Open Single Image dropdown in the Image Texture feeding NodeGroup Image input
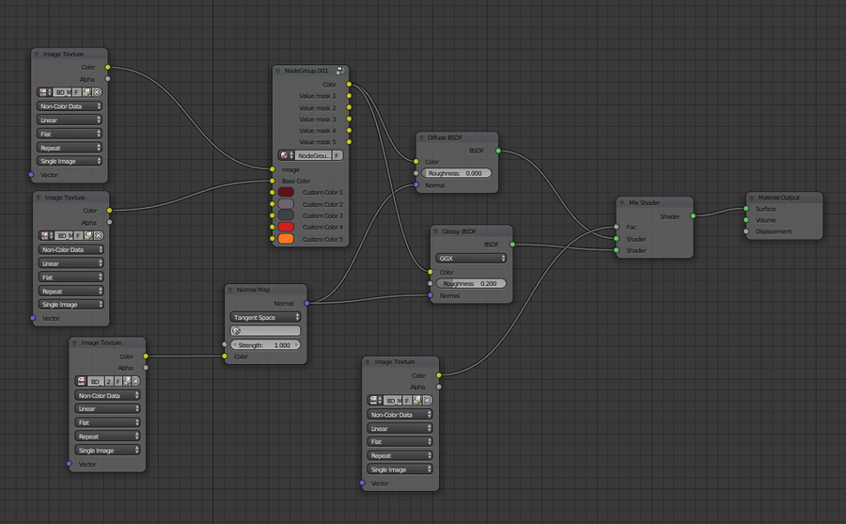The height and width of the screenshot is (524, 846). (70, 161)
